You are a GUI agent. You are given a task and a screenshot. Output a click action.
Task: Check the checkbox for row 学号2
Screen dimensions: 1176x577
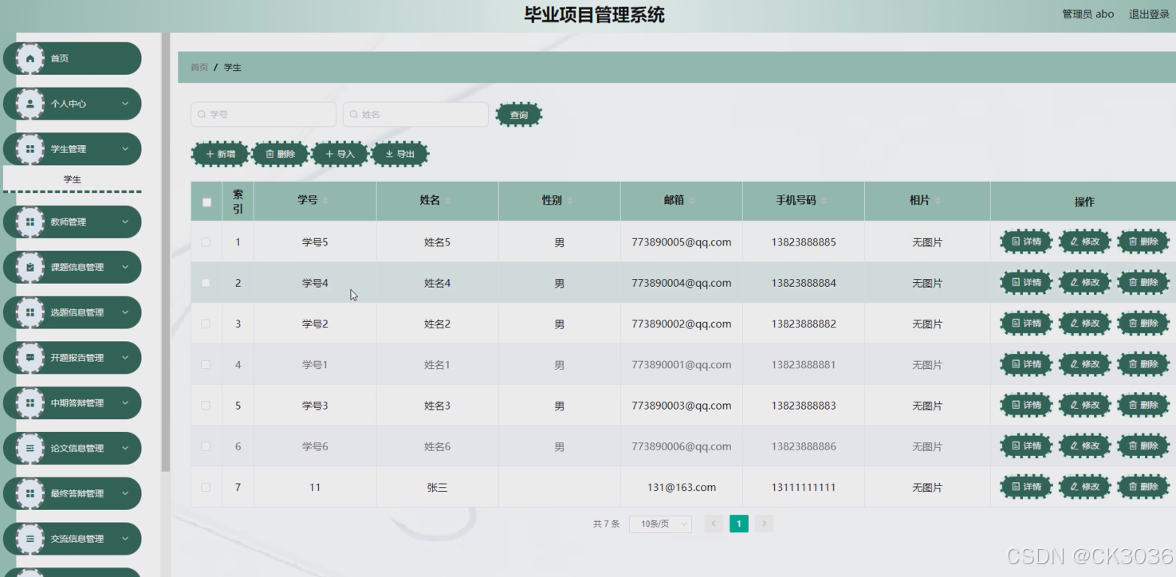[206, 324]
